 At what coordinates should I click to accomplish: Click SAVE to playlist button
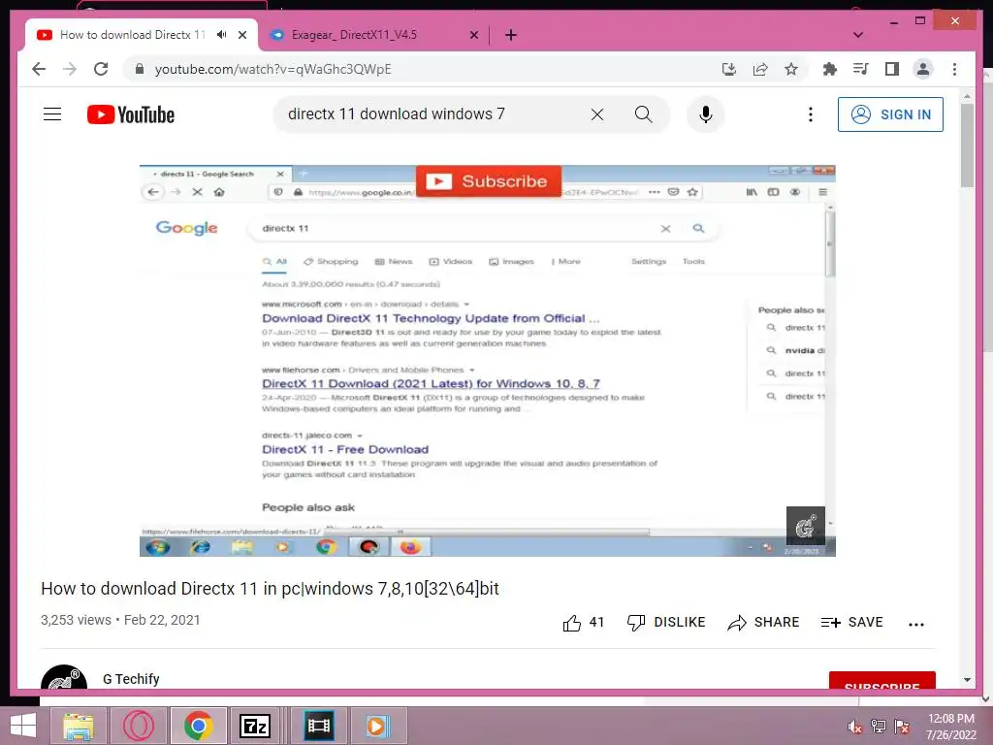coord(851,623)
